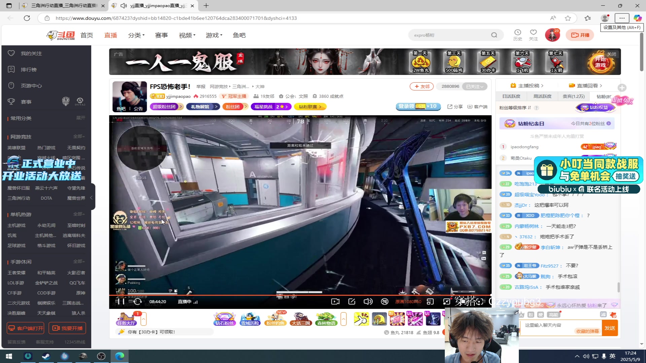
Task: Toggle web fullscreen mode icon
Action: coord(446,301)
